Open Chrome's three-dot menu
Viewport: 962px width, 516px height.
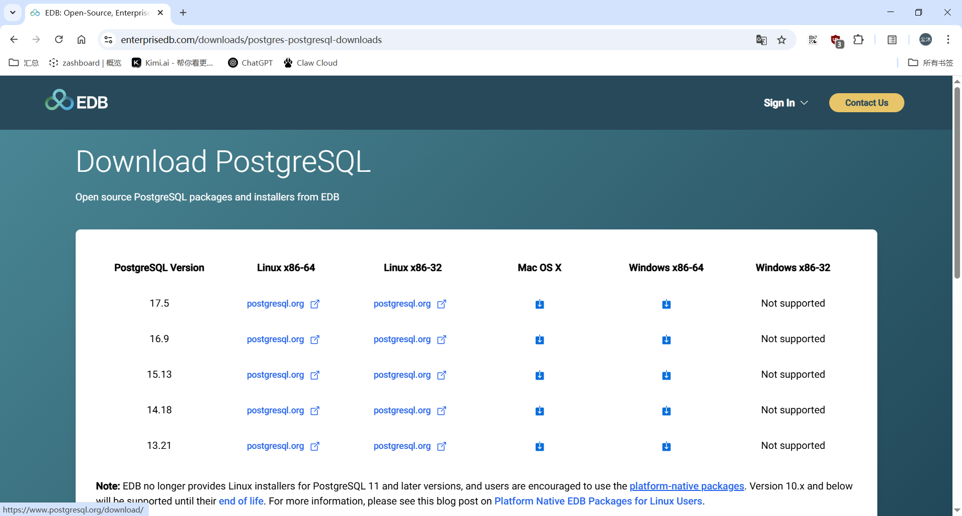pos(948,40)
